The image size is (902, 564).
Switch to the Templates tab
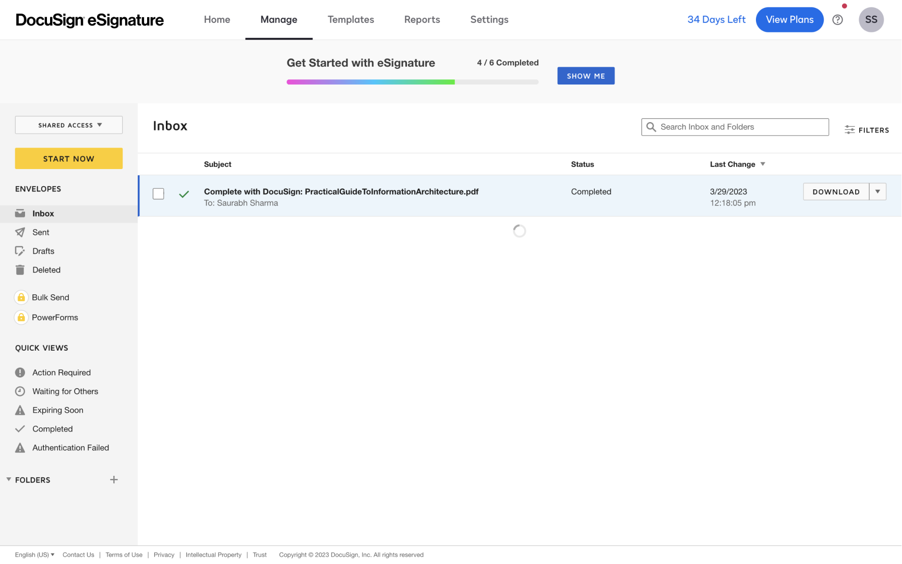351,20
